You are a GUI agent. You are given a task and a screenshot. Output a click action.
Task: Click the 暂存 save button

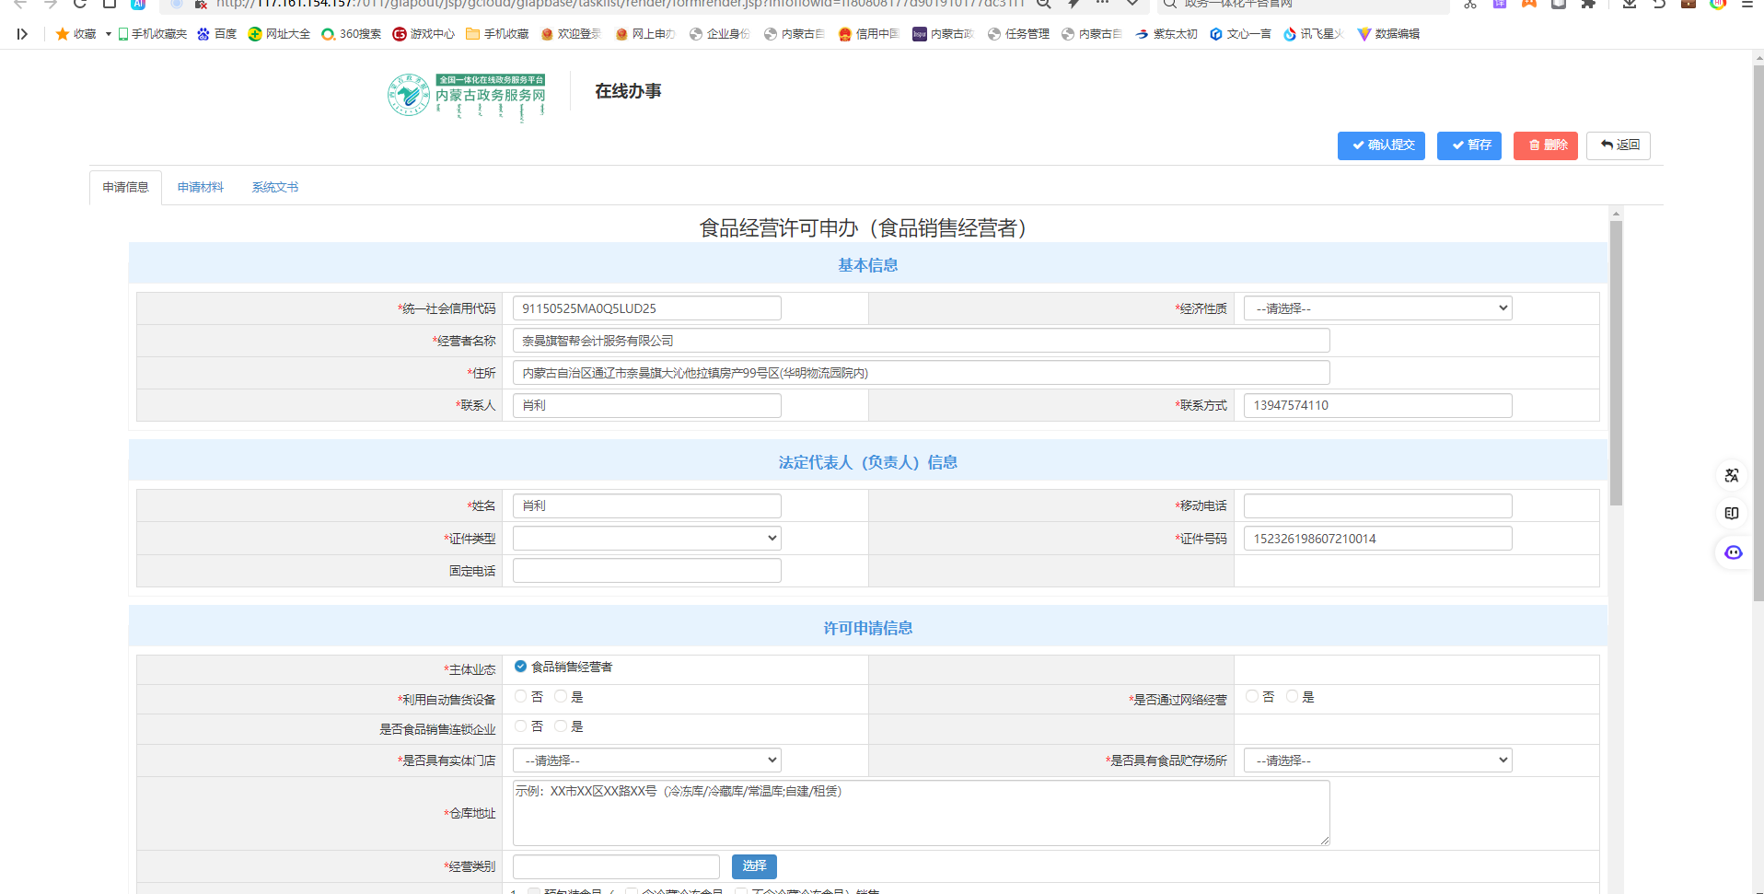click(1469, 145)
